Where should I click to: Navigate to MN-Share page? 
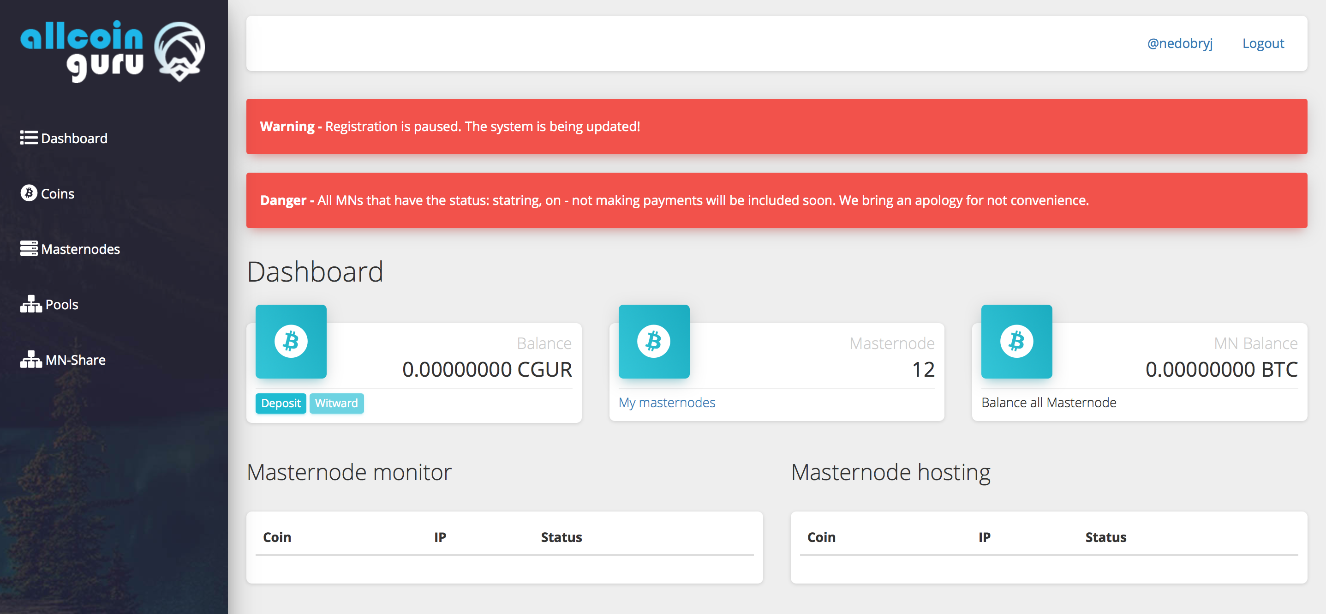click(63, 360)
